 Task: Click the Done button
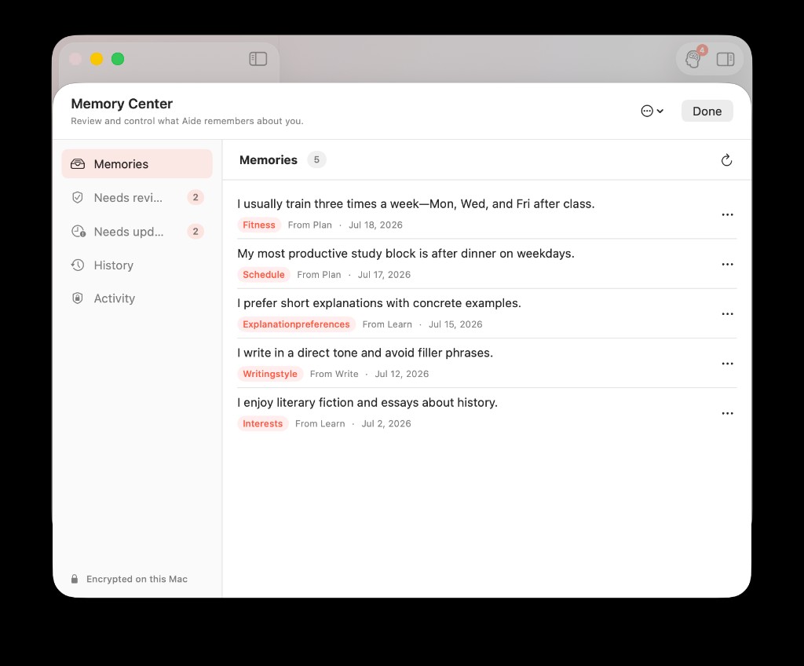[x=707, y=111]
